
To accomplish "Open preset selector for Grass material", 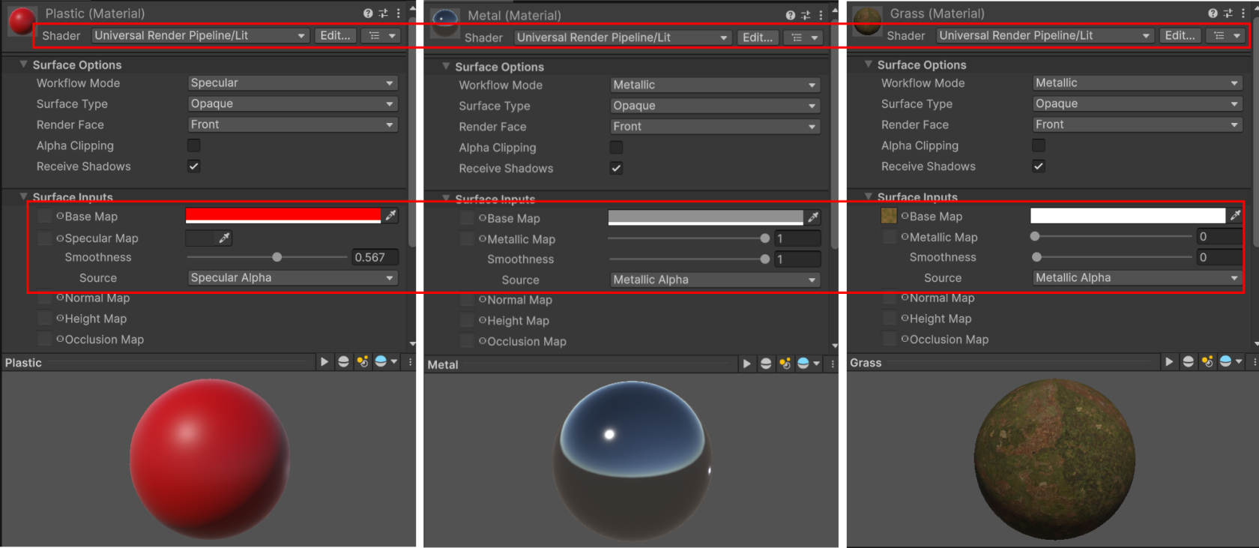I will (x=1228, y=13).
